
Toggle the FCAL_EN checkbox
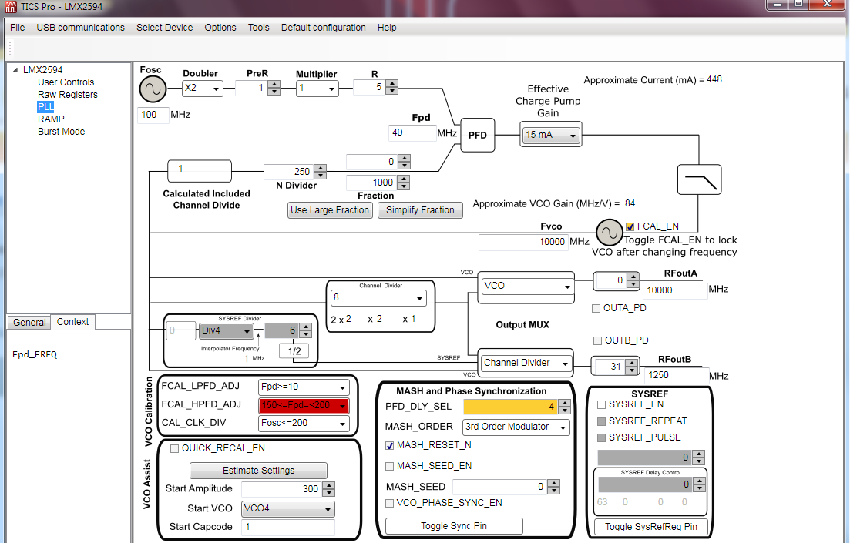coord(630,226)
